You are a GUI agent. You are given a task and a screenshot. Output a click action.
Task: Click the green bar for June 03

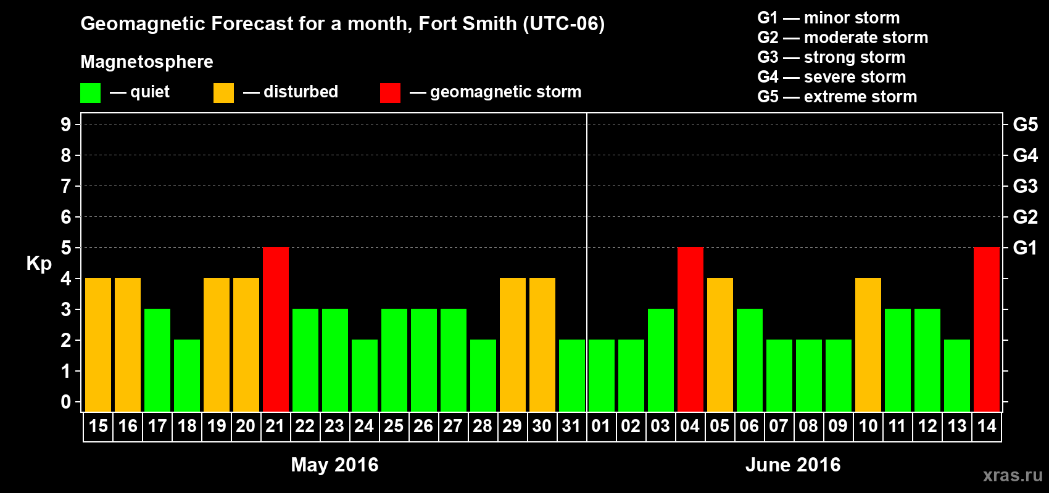click(x=661, y=361)
